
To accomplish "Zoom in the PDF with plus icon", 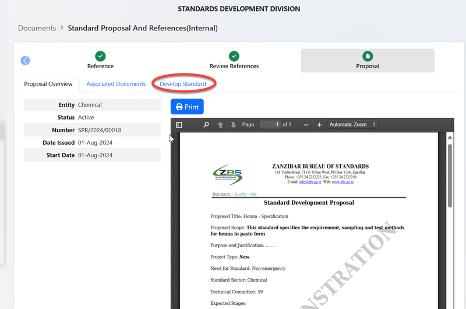I will pyautogui.click(x=319, y=125).
